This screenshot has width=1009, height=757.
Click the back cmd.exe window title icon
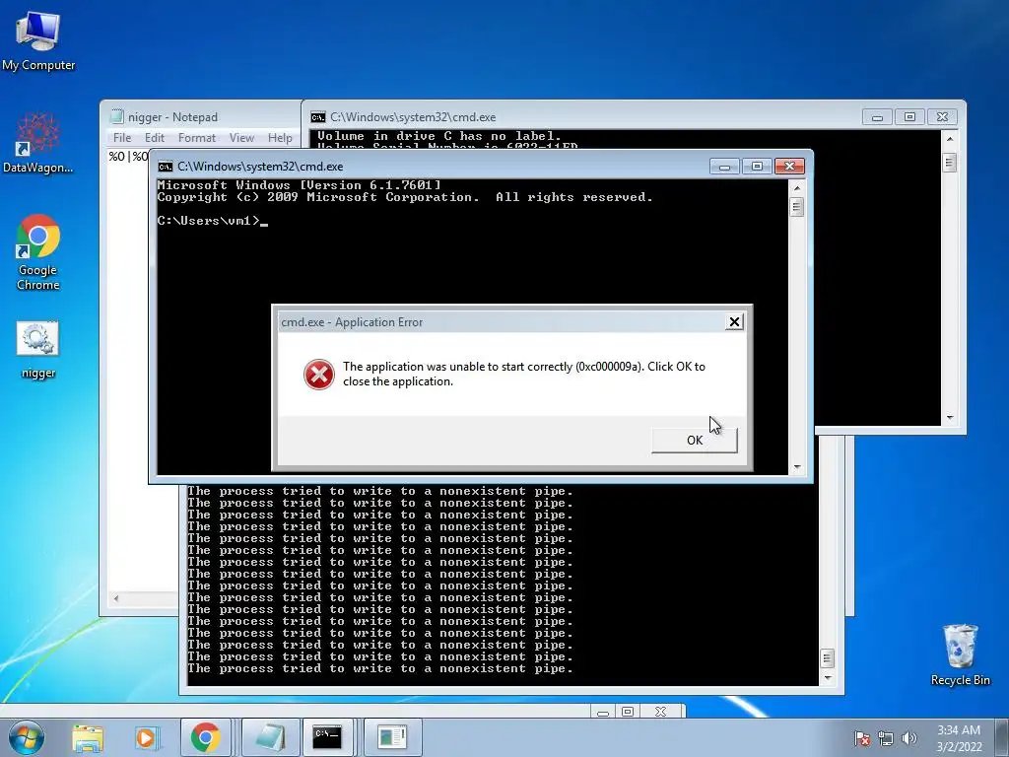point(318,117)
